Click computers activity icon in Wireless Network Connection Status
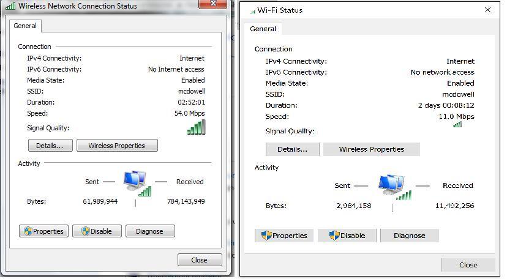The image size is (507, 279). 136,182
